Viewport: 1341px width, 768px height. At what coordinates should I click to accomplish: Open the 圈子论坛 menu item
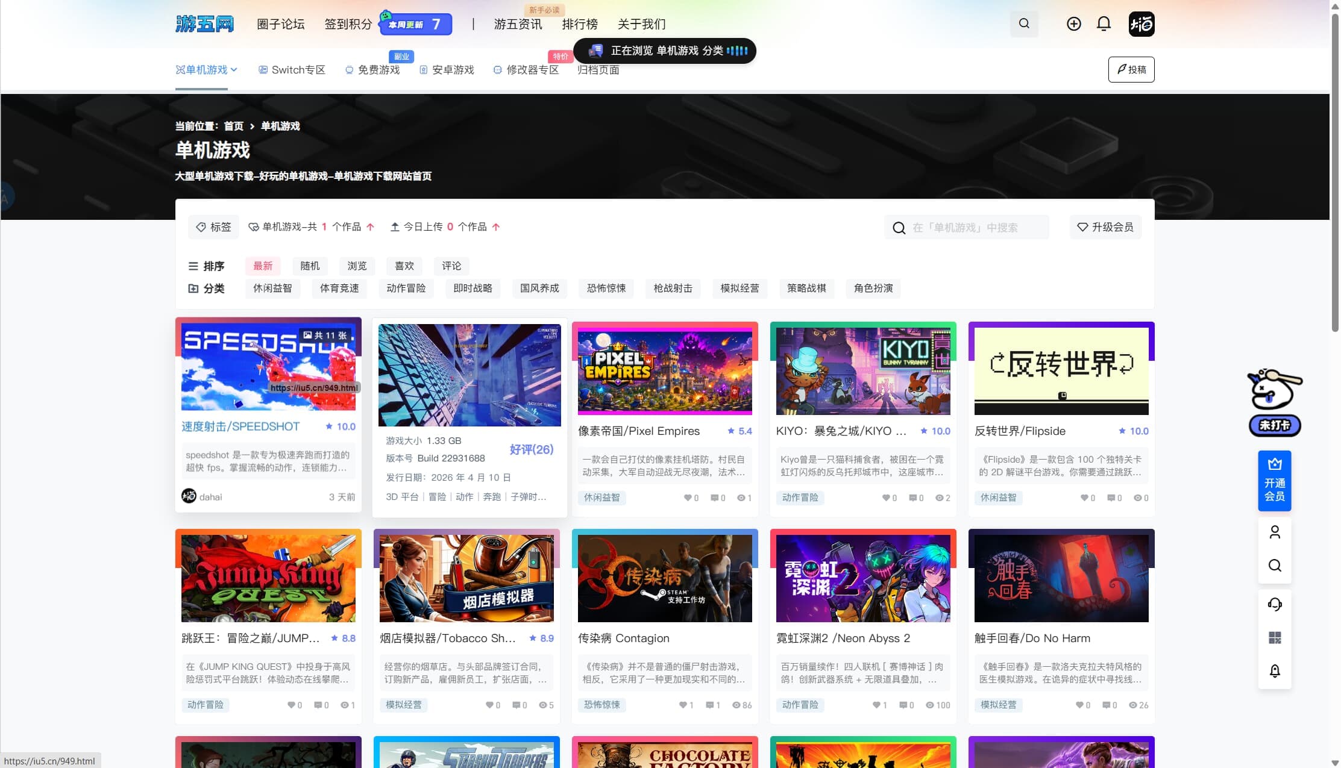point(281,24)
